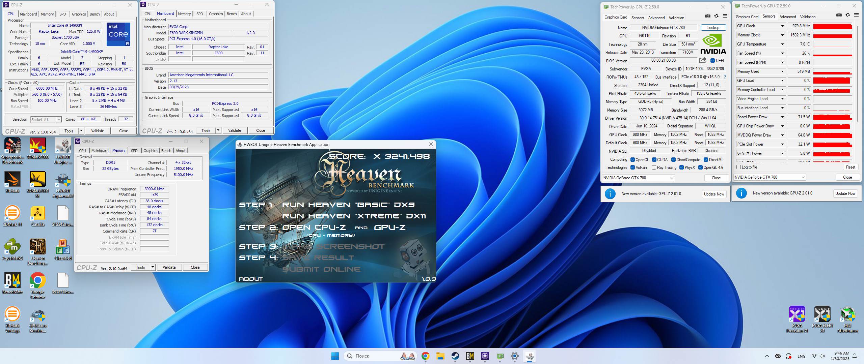Image resolution: width=864 pixels, height=364 pixels.
Task: Open Catzilla desktop shortcut
Action: (37, 216)
